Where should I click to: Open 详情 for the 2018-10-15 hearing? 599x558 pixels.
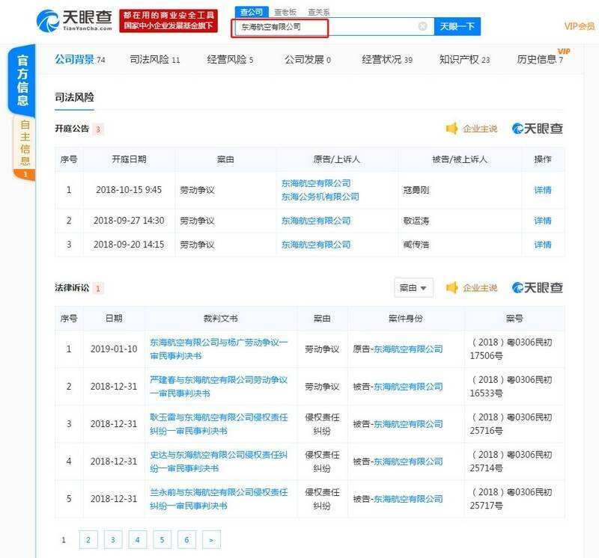click(542, 190)
